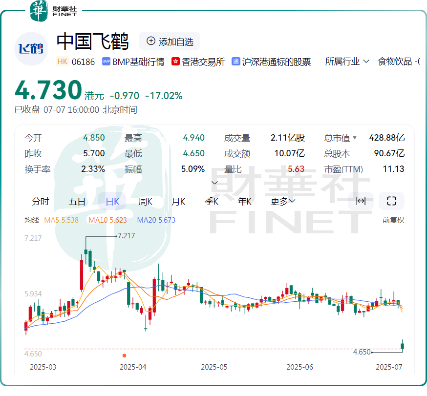This screenshot has width=427, height=396.
Task: Click the 2025-05 date axis label
Action: (214, 367)
